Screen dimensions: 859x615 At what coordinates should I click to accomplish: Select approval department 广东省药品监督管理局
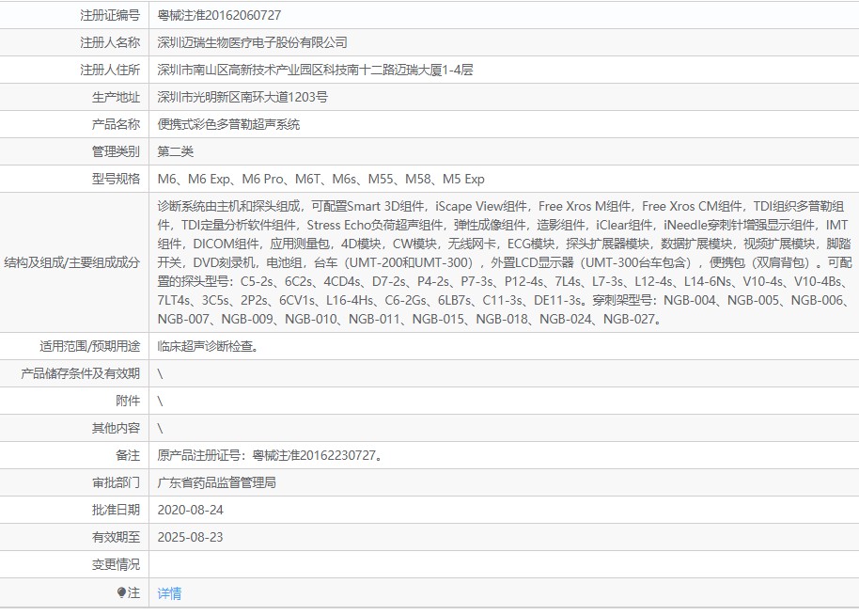tap(216, 482)
